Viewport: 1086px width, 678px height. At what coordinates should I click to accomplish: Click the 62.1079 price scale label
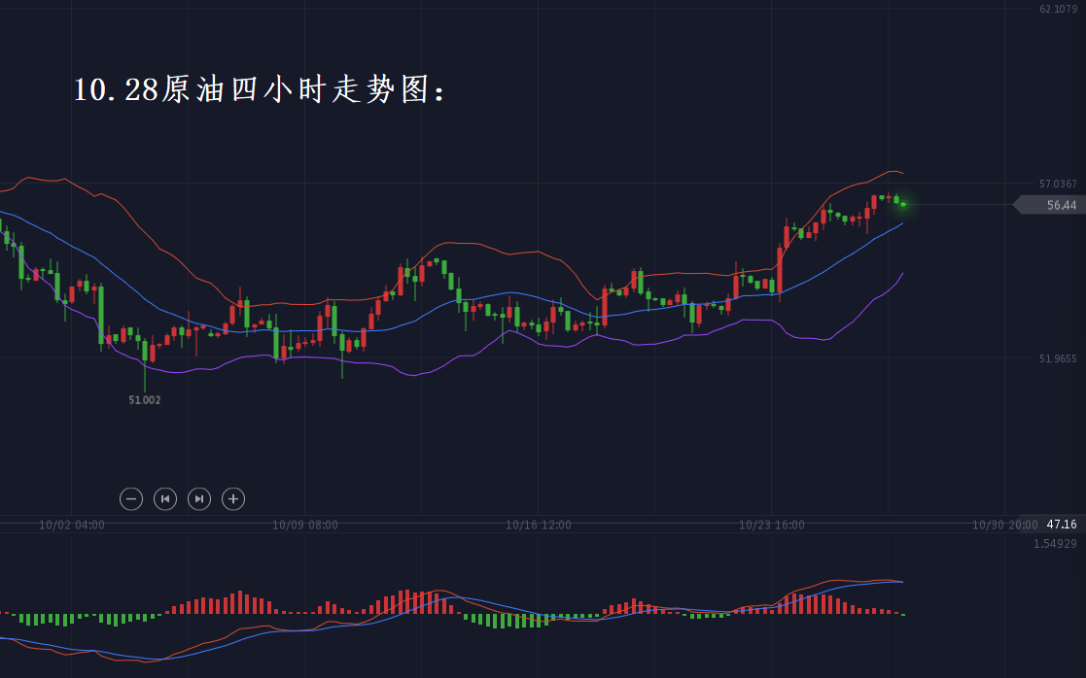[x=1058, y=10]
